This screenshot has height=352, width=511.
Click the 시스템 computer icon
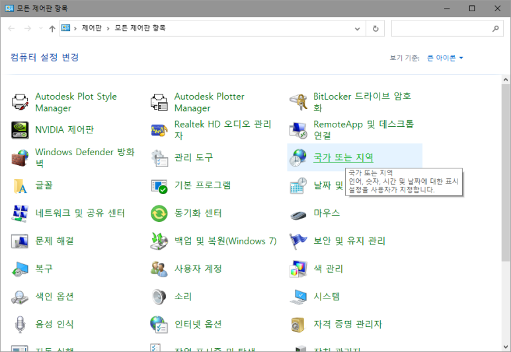[x=298, y=297]
